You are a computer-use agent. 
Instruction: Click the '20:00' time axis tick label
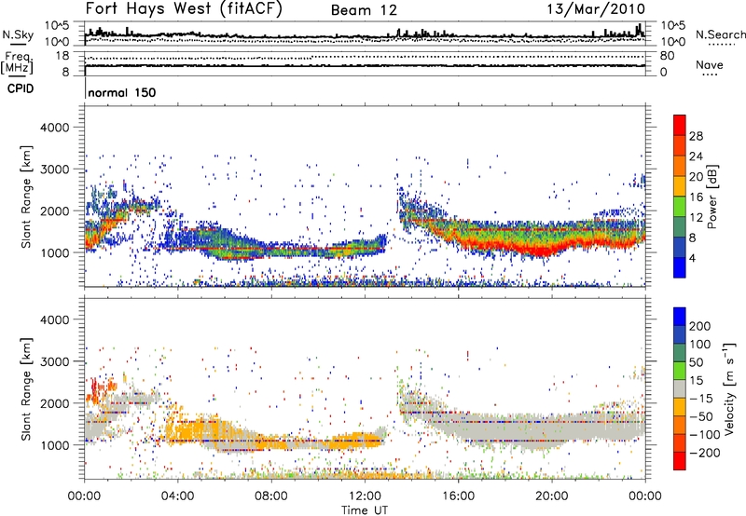pyautogui.click(x=551, y=496)
